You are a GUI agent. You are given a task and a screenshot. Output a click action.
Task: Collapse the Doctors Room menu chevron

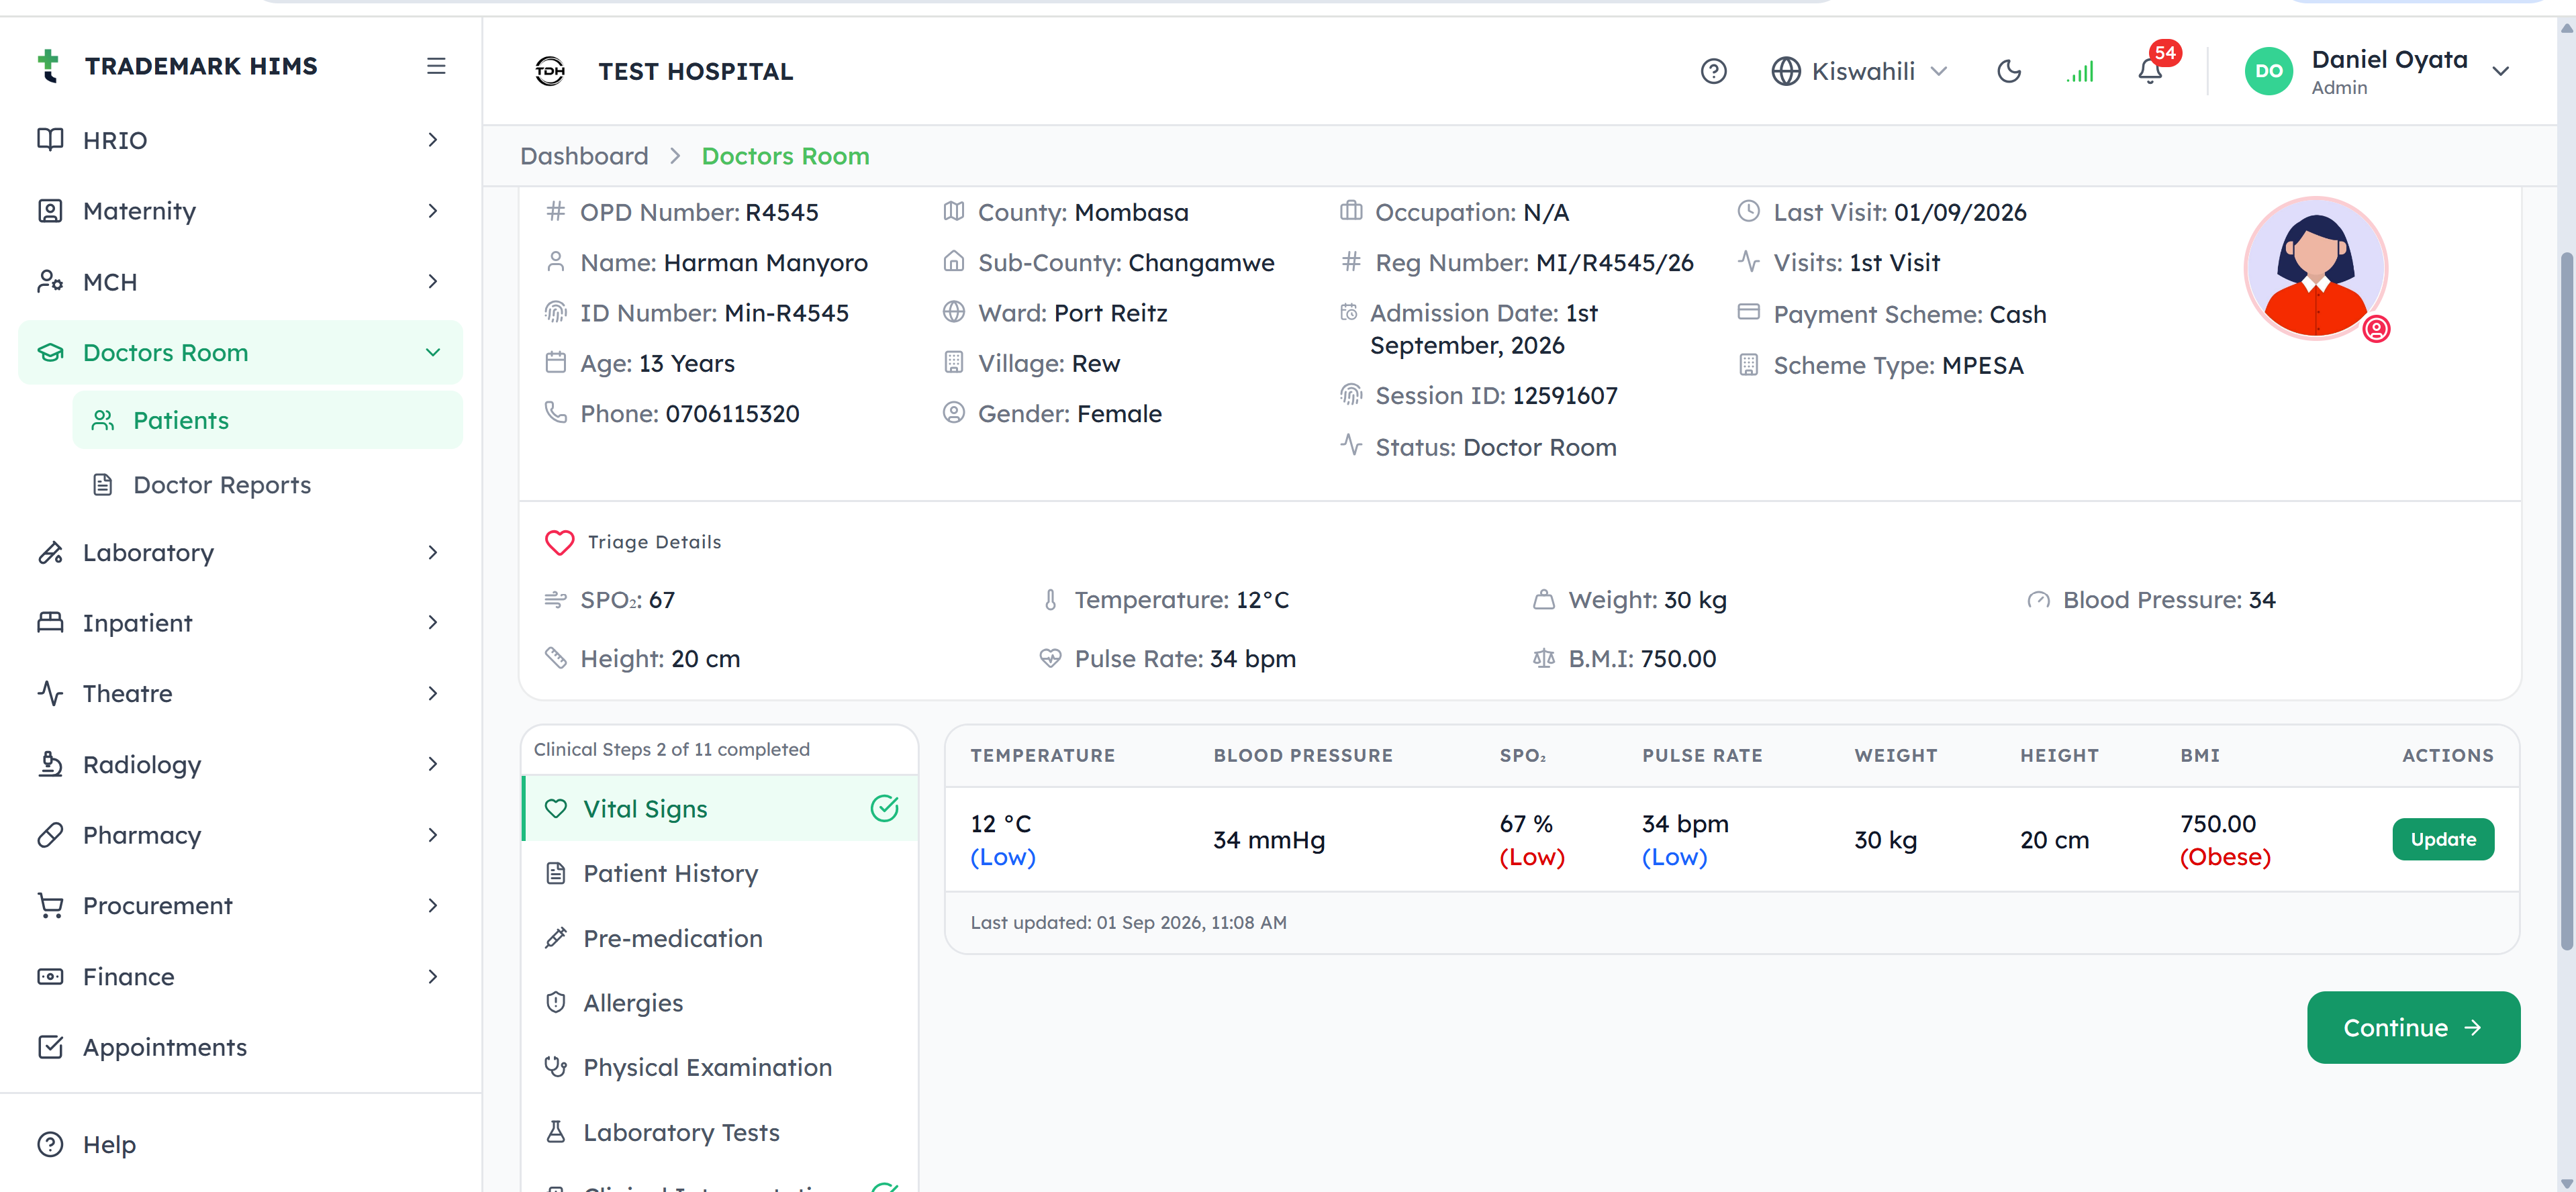click(433, 352)
